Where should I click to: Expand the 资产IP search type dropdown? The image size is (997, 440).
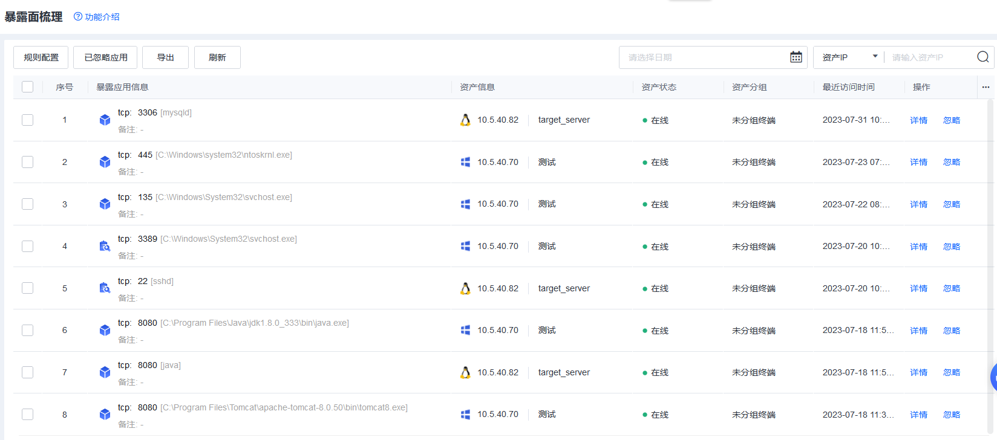point(849,57)
